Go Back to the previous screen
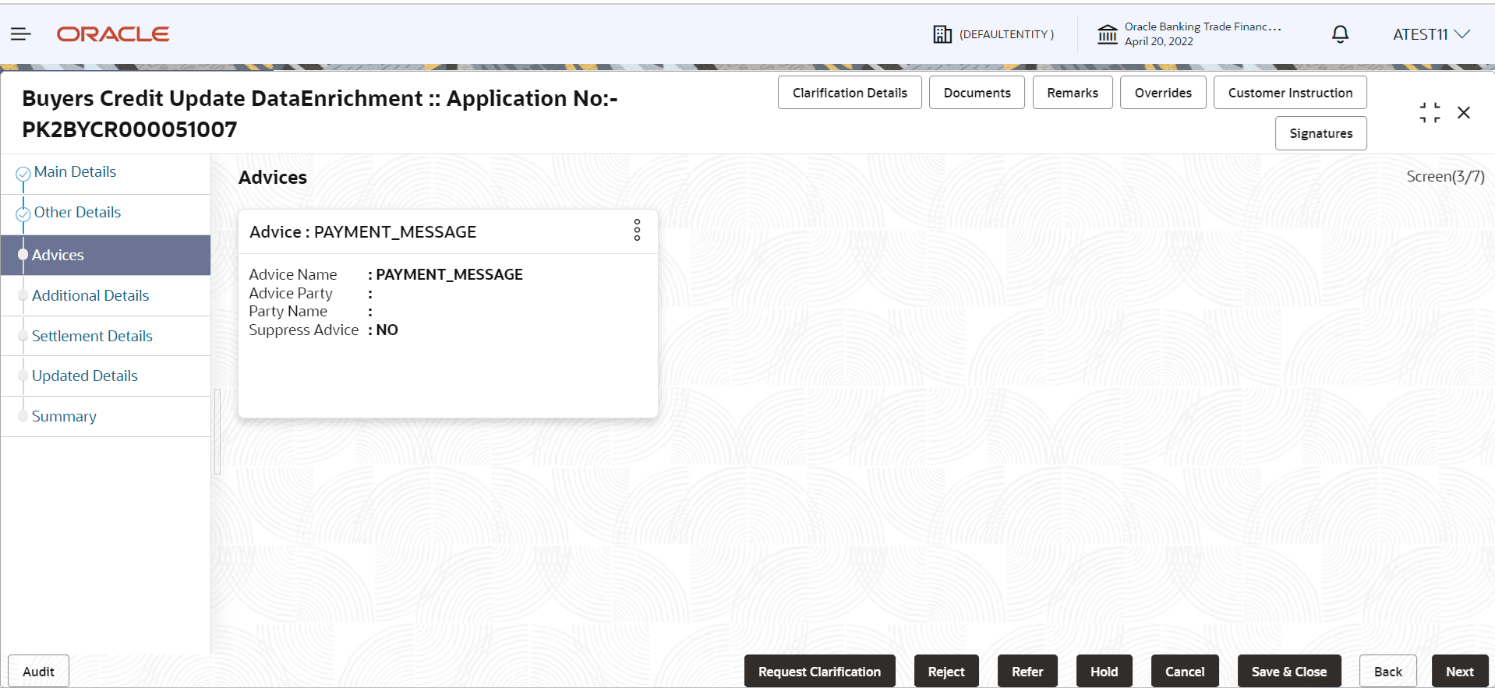This screenshot has height=688, width=1495. (1387, 672)
